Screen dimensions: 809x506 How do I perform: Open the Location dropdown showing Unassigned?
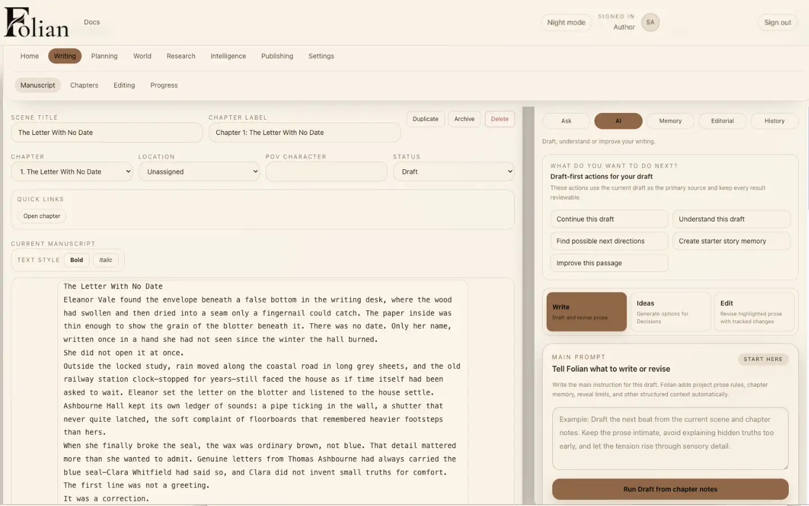[x=199, y=172]
